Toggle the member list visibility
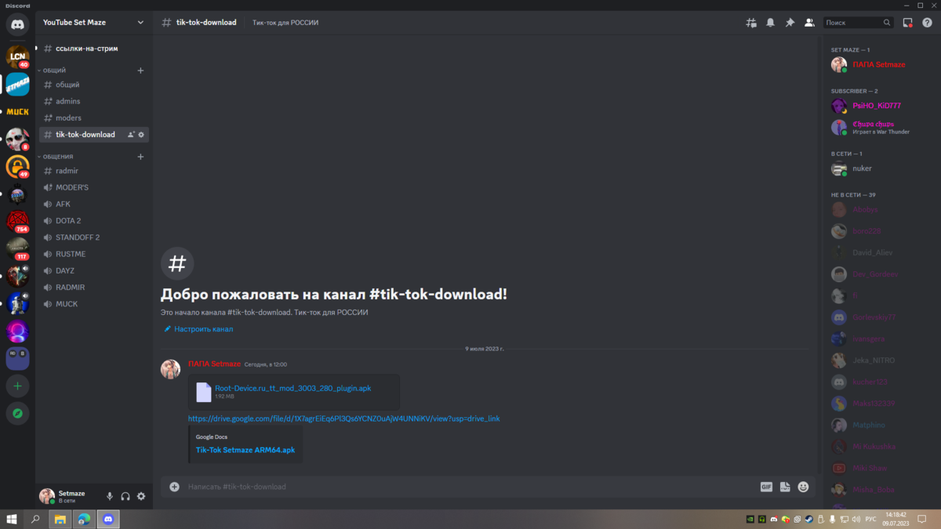 tap(809, 23)
